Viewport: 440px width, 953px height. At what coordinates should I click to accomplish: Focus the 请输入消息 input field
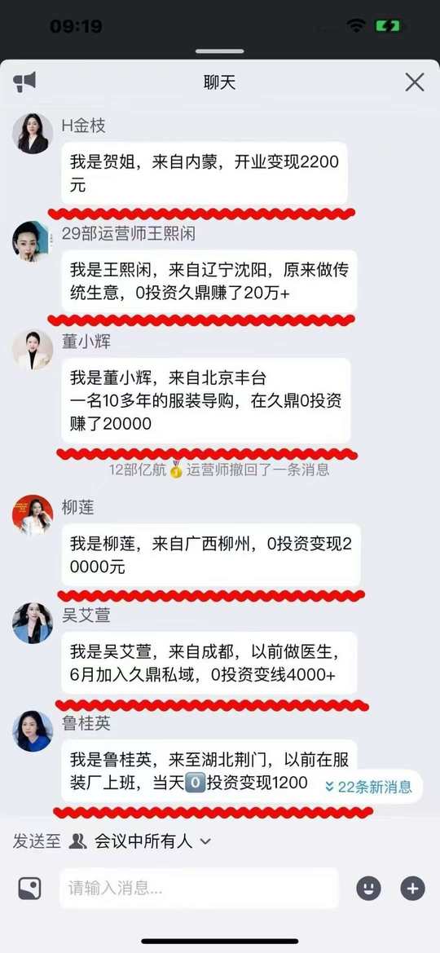pos(199,888)
